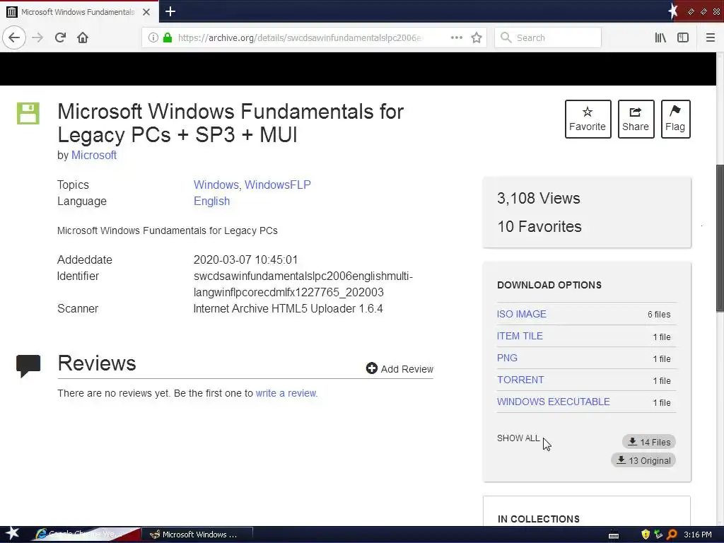Download the 13 Original files
The height and width of the screenshot is (543, 724).
tap(643, 460)
